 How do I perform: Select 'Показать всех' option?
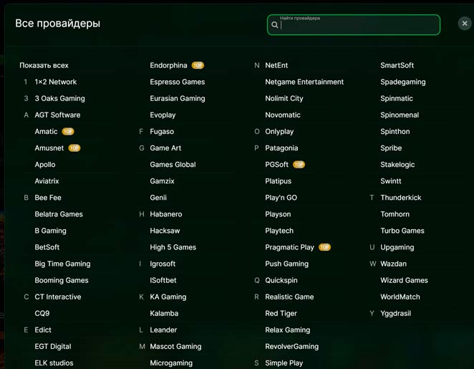click(44, 65)
